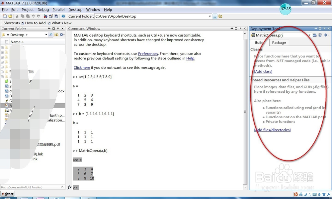Image resolution: width=332 pixels, height=199 pixels.
Task: Click the folder-up icon in Current Folder panel
Action: 56,35
